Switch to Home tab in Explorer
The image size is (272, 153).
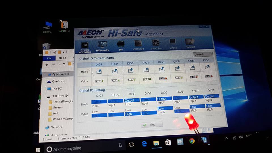point(62,58)
